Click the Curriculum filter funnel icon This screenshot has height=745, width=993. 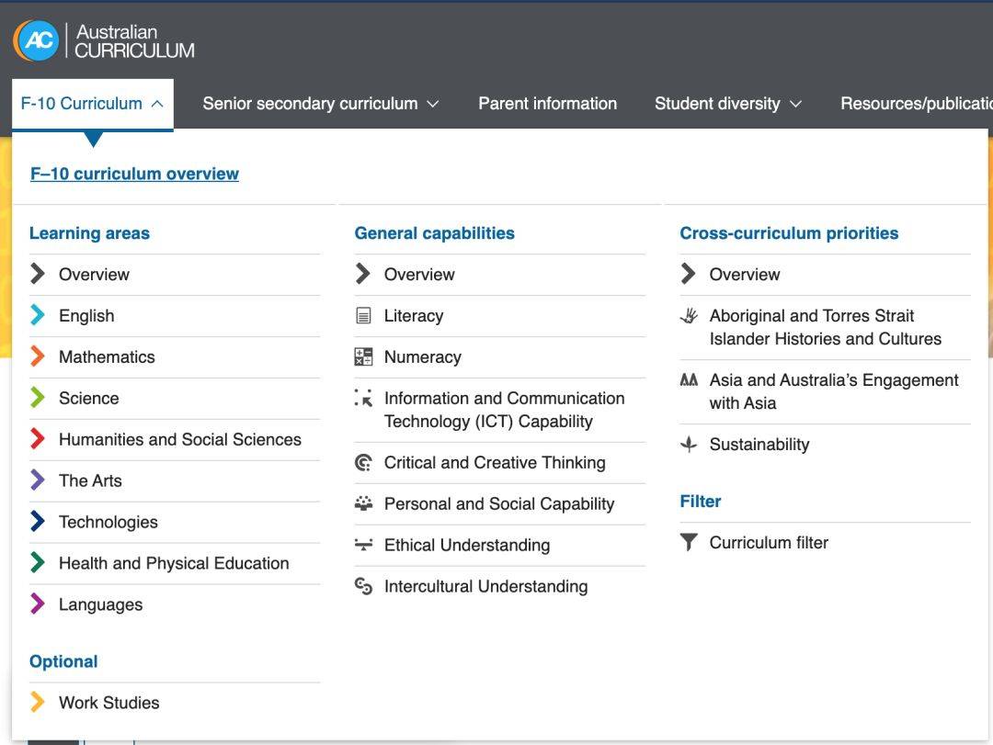(x=689, y=542)
